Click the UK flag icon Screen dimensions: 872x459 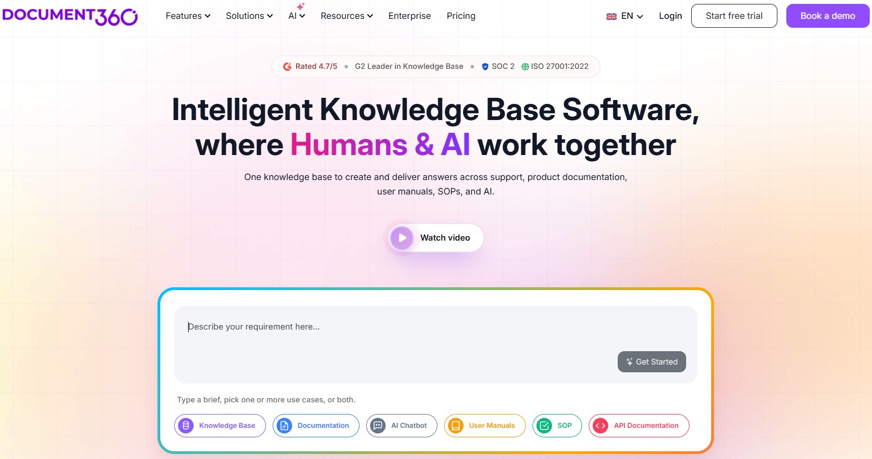click(x=611, y=17)
